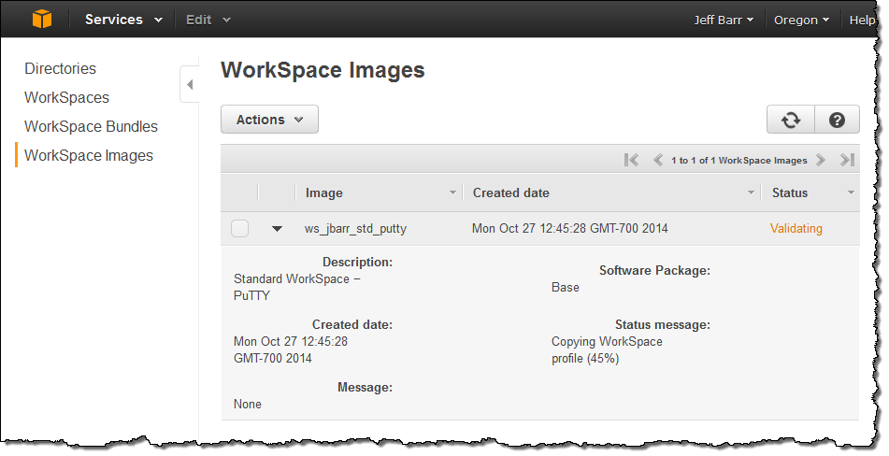Open the Actions dropdown button
889x456 pixels.
coord(269,120)
